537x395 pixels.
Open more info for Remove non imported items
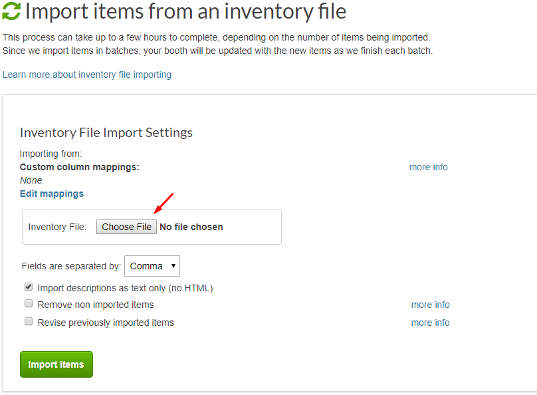430,305
